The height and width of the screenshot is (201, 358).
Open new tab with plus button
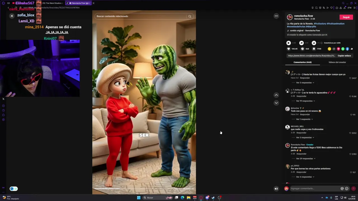tap(93, 3)
